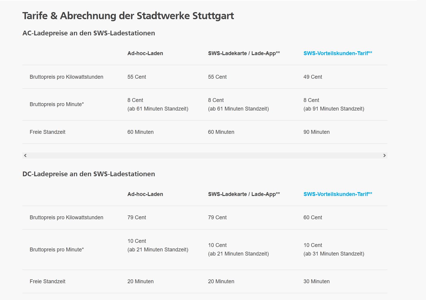Viewport: 426px width, 300px height.
Task: Open SWS-Vorteilskunden-Tarif link in AC table
Action: (338, 53)
